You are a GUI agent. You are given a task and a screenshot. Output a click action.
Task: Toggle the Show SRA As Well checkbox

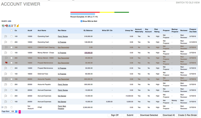point(82,21)
